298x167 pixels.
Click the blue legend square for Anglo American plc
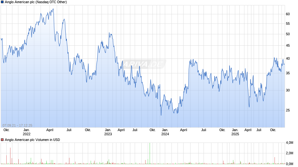point(2,2)
